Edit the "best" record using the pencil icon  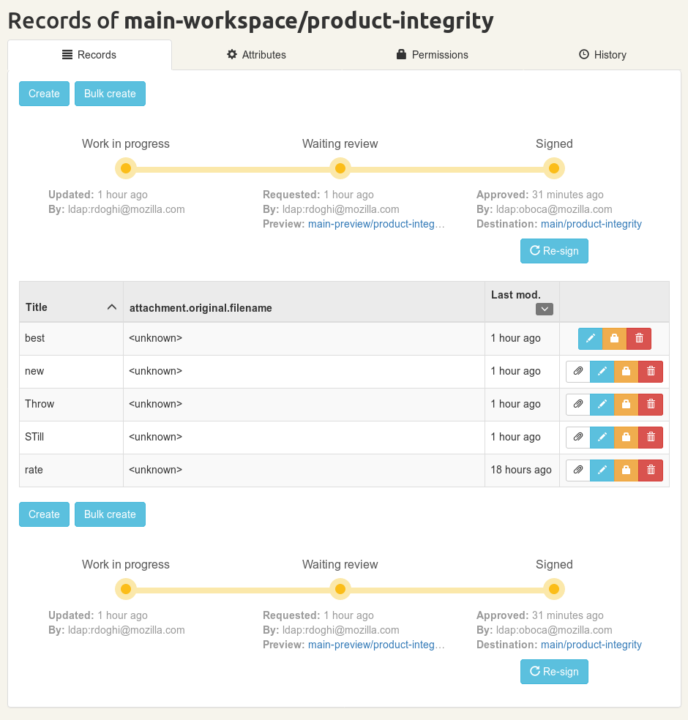pyautogui.click(x=590, y=338)
